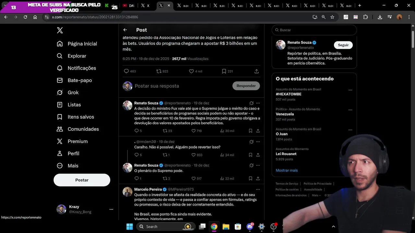
Task: Repost the main post with 922 reposts
Action: 162,71
